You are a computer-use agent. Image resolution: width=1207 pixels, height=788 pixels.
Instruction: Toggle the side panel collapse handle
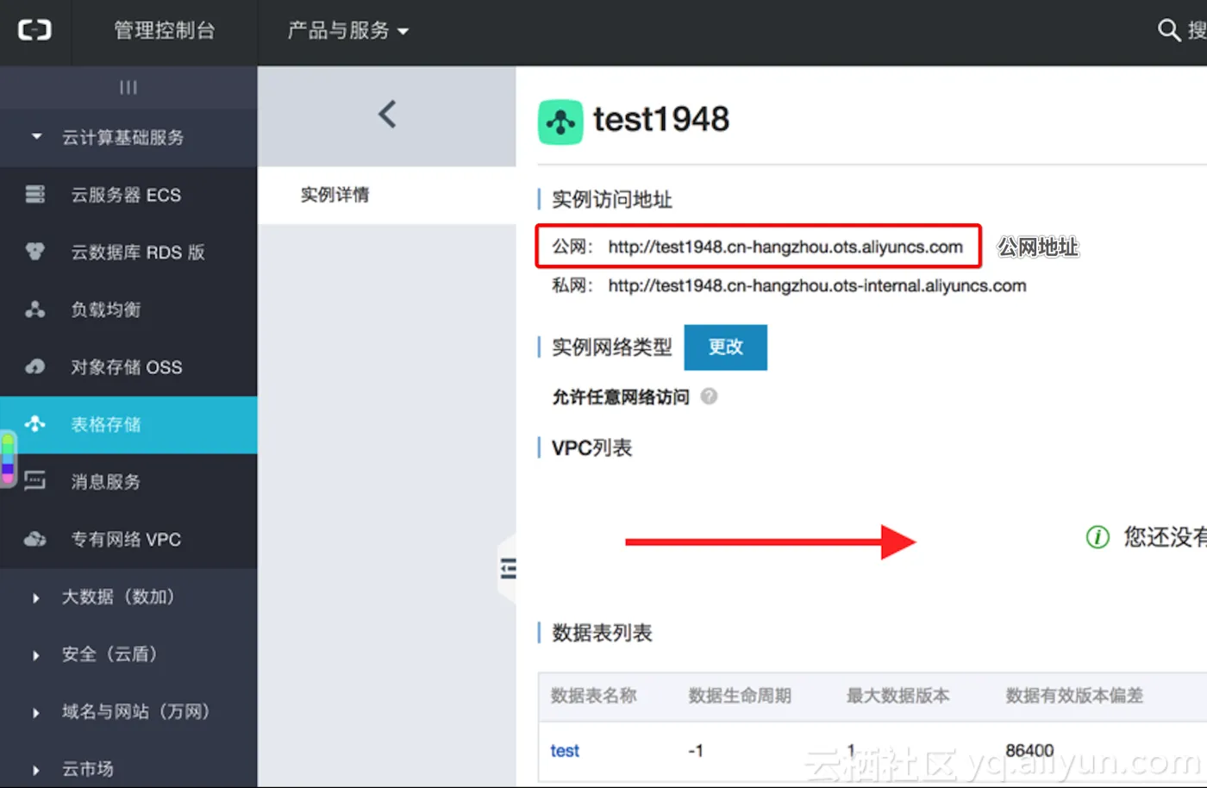tap(508, 568)
